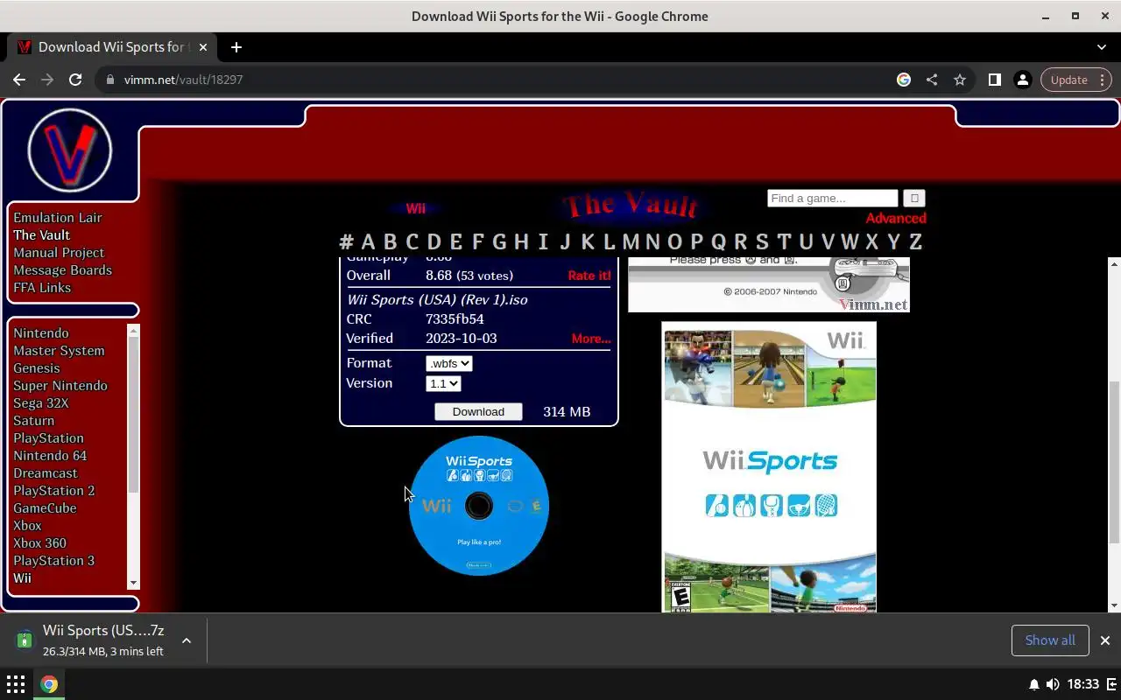Select Genesis in the systems list
Image resolution: width=1121 pixels, height=700 pixels.
click(36, 368)
